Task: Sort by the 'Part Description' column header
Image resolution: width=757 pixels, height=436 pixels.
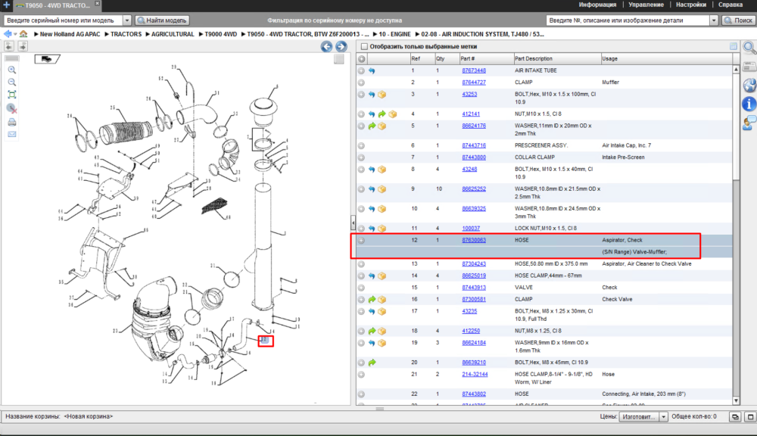Action: click(x=556, y=59)
